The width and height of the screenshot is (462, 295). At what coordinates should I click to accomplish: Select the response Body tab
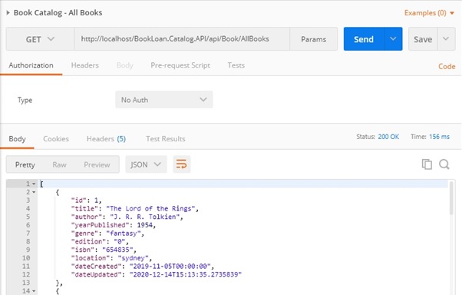coord(17,138)
